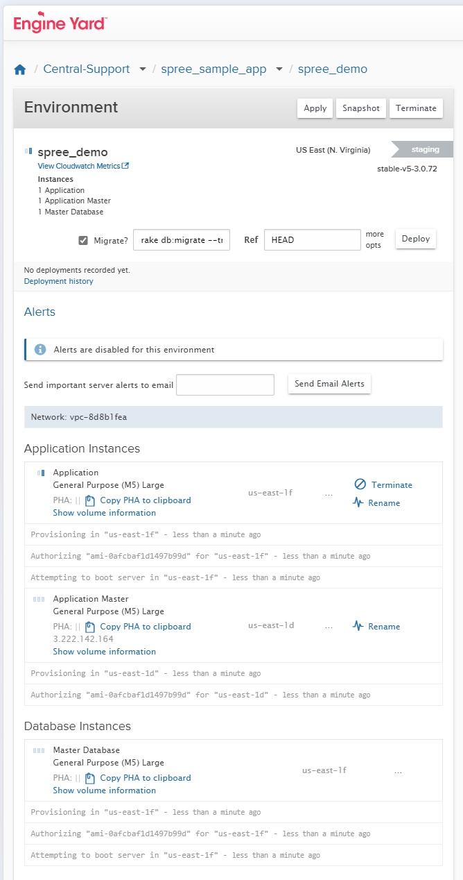This screenshot has height=880, width=463.
Task: Open spree_demo breadcrumb item
Action: pos(332,69)
